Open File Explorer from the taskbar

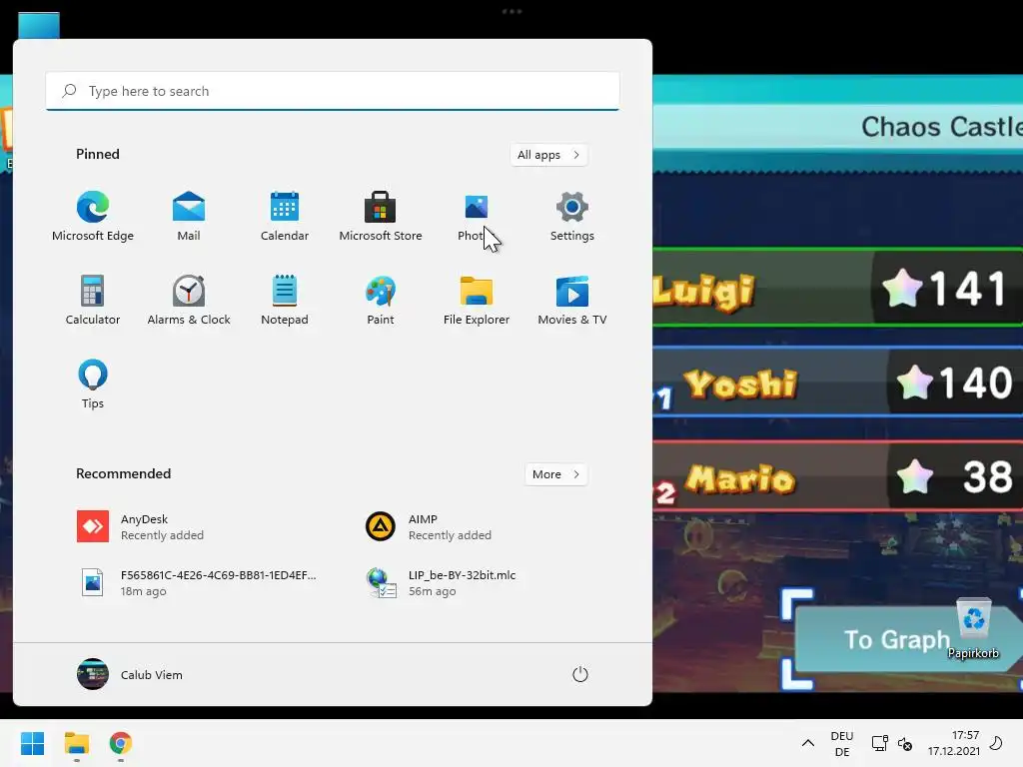(x=76, y=743)
